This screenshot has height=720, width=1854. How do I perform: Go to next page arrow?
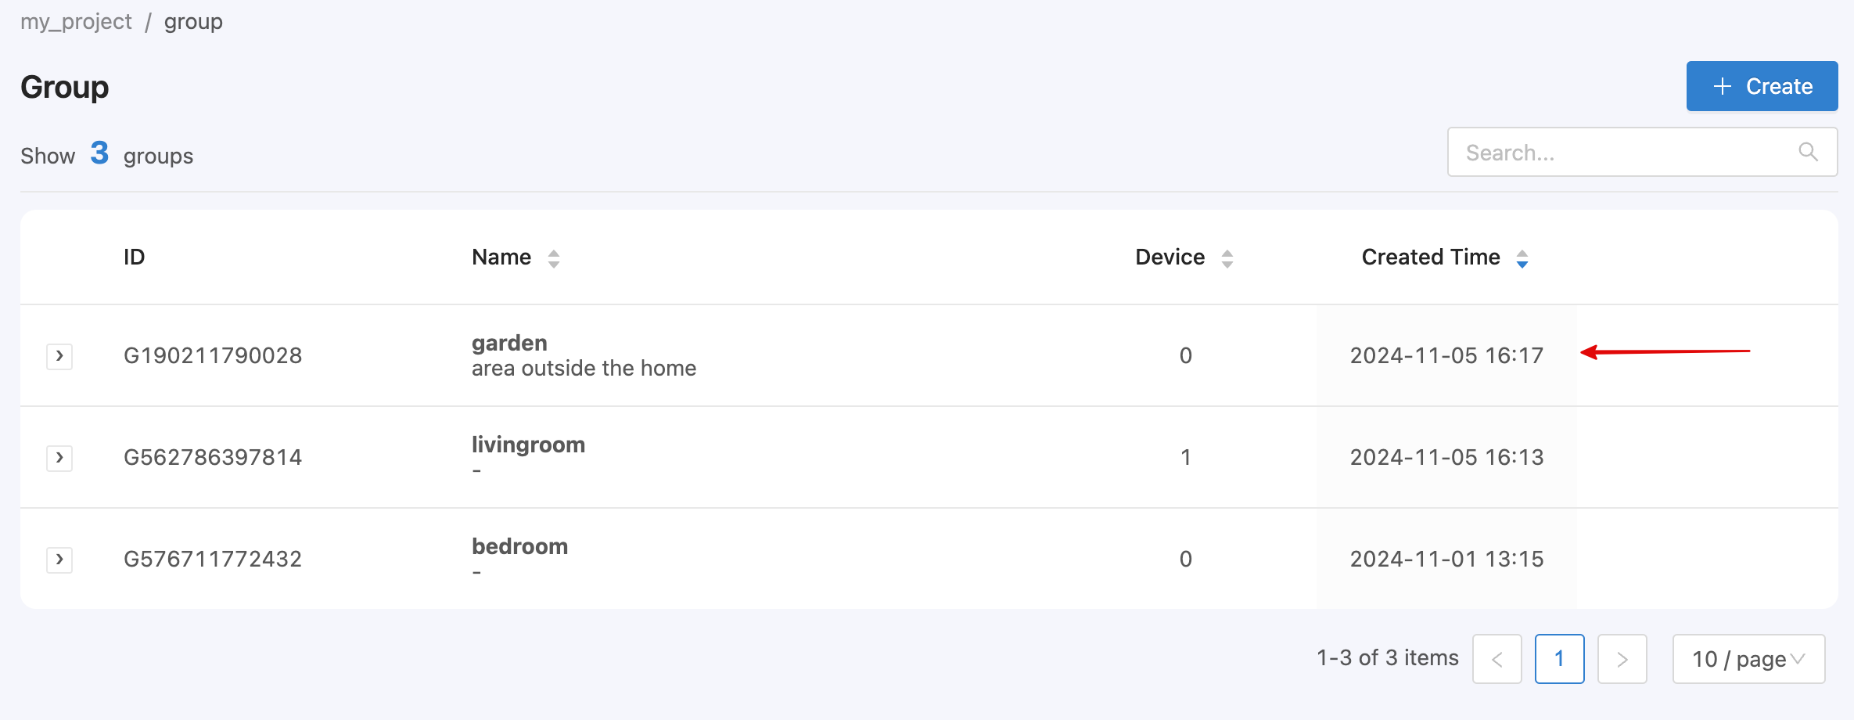tap(1622, 659)
